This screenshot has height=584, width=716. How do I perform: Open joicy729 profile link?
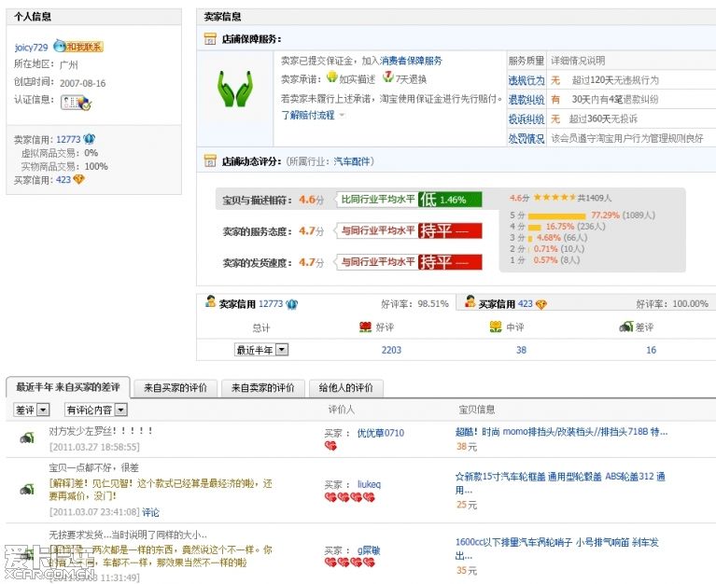[x=31, y=48]
